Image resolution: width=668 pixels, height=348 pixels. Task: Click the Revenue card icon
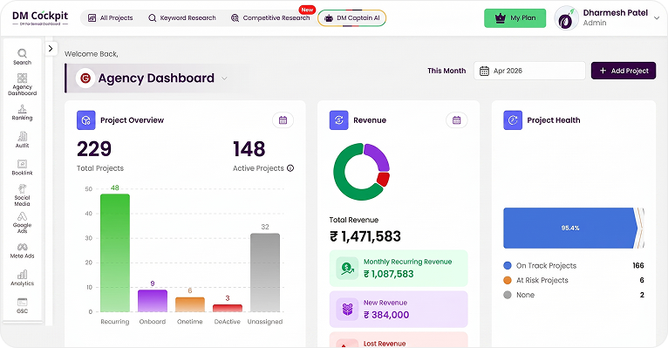point(338,120)
